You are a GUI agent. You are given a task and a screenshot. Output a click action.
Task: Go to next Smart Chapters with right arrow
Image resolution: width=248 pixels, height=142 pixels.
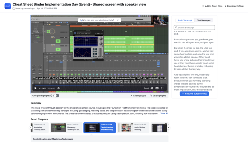pyautogui.click(x=168, y=128)
